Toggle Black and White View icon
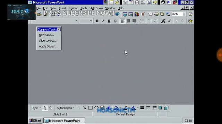 click(168, 14)
